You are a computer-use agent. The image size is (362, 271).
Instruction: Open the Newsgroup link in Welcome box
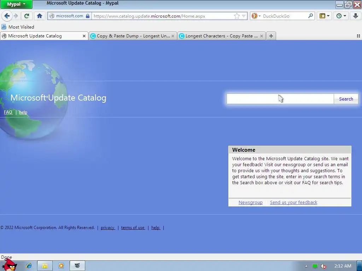tap(251, 202)
